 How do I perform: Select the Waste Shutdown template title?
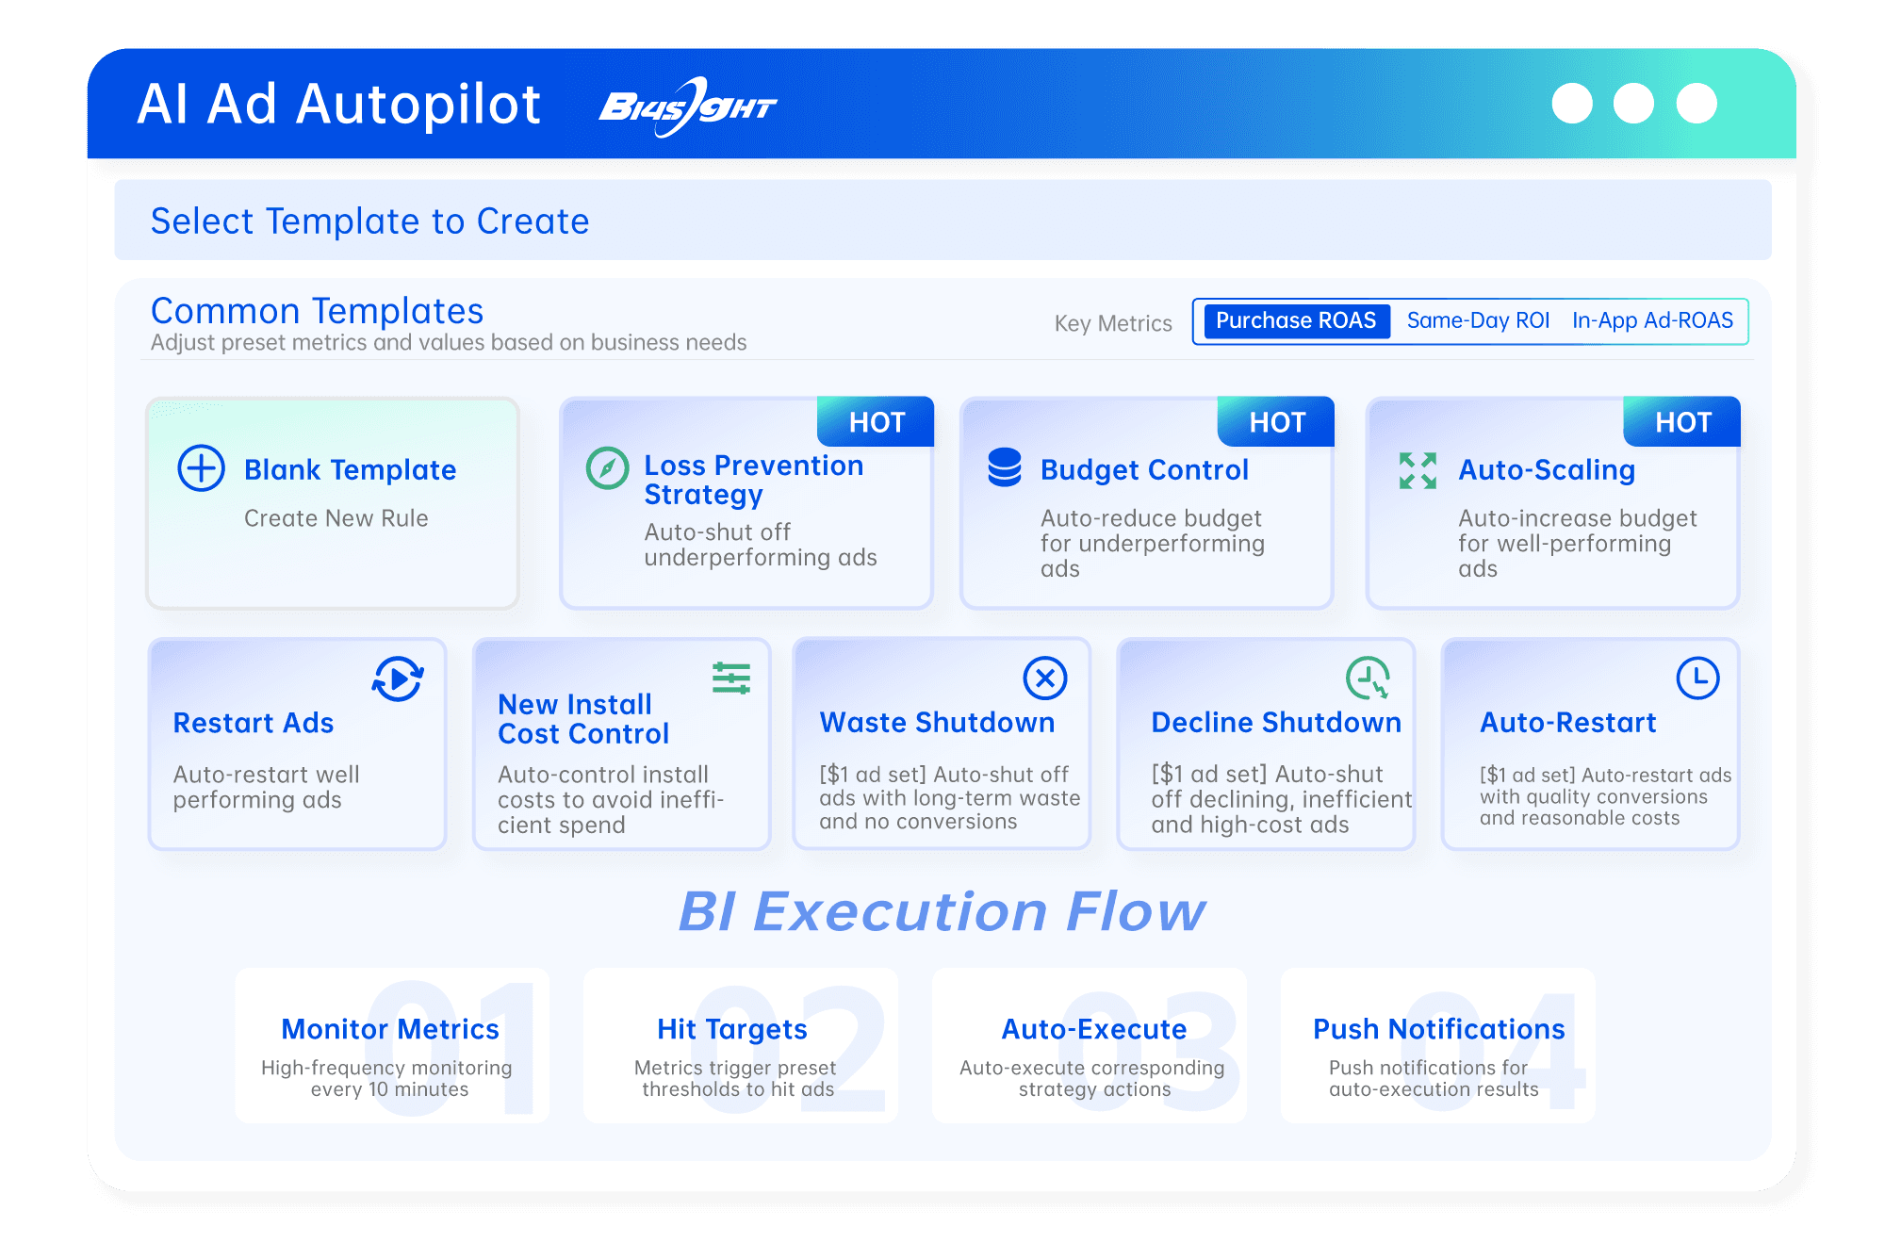[x=937, y=722]
